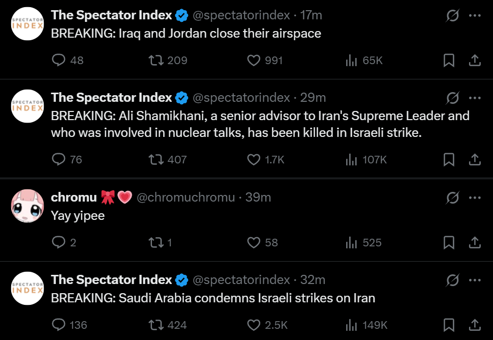Expand more options menu on chromu's tweet
Viewport: 493px width, 340px height.
pyautogui.click(x=475, y=197)
